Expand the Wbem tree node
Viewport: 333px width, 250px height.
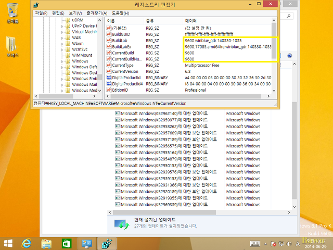coord(62,44)
